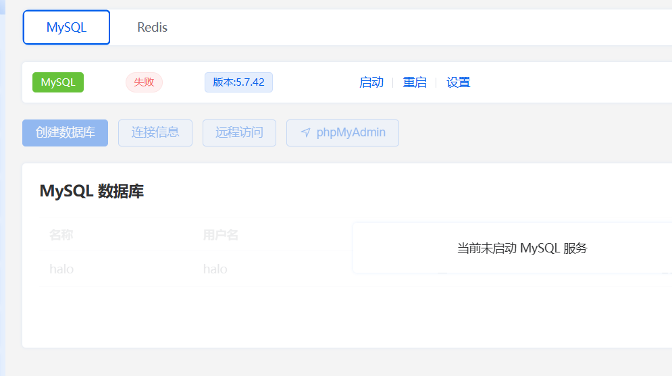Image resolution: width=672 pixels, height=376 pixels.
Task: Select the halo database name cell
Action: (61, 269)
